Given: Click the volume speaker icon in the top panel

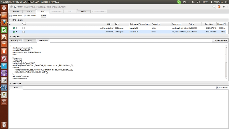Looking at the screenshot, I should (198, 2).
